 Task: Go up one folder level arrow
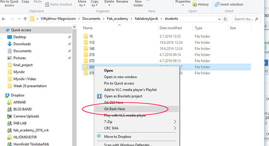coord(25,19)
